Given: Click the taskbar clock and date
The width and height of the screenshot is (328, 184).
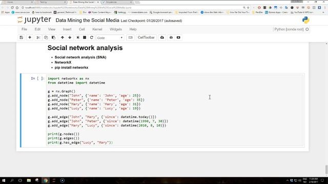Looking at the screenshot, I should click(313, 180).
